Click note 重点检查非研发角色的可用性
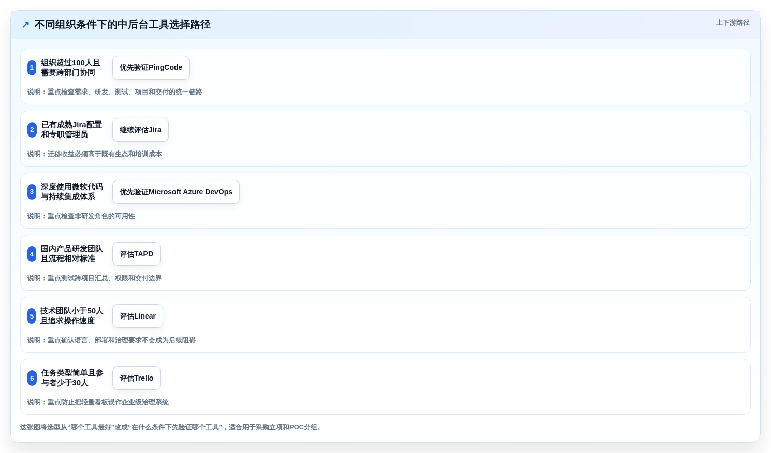 coord(81,216)
